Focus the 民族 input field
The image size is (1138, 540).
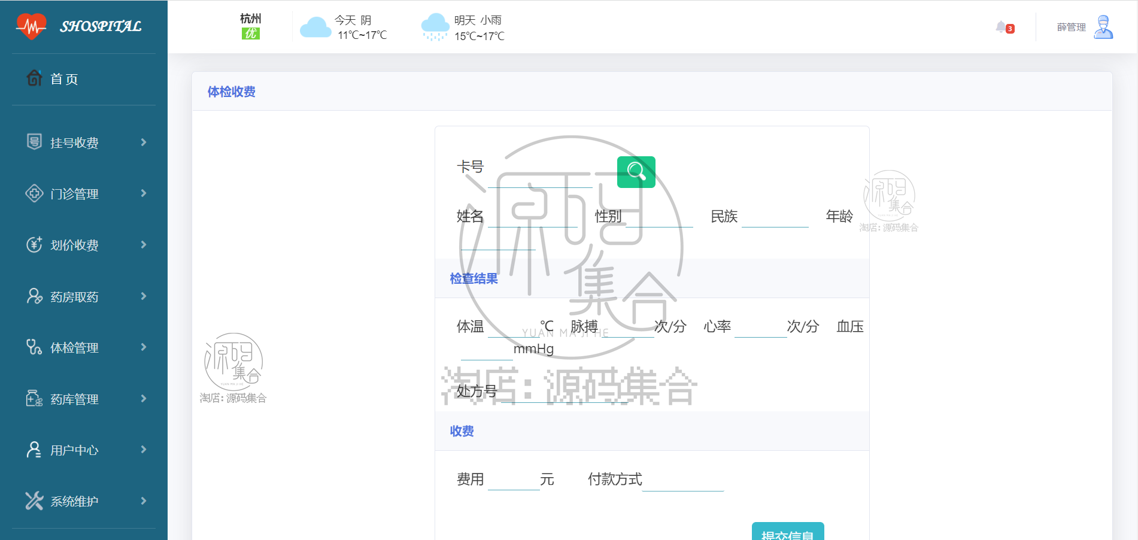(x=775, y=217)
